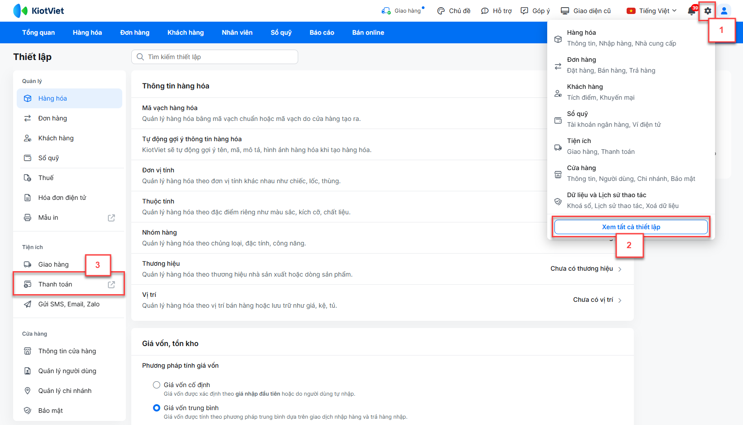Open Đơn hàng top navigation menu
Image resolution: width=743 pixels, height=425 pixels.
tap(135, 32)
